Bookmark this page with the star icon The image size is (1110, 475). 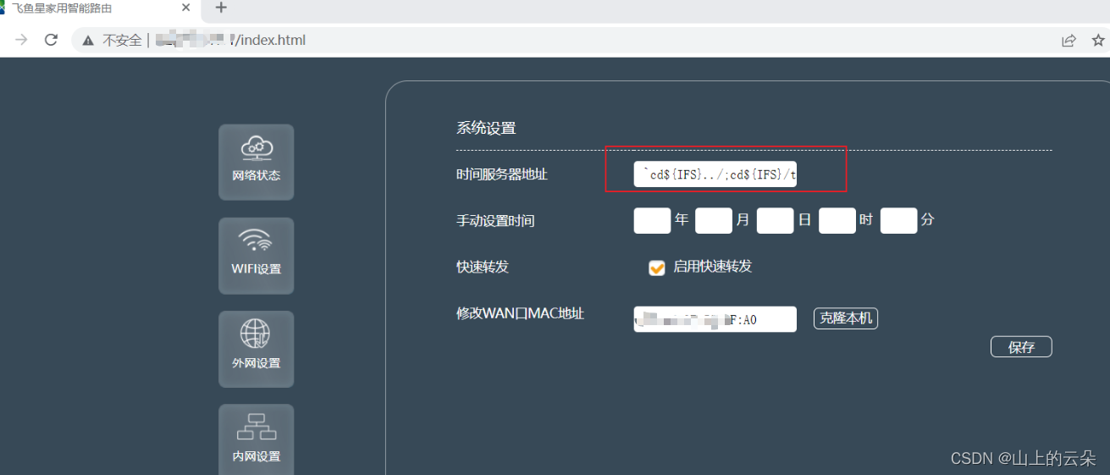pos(1098,40)
